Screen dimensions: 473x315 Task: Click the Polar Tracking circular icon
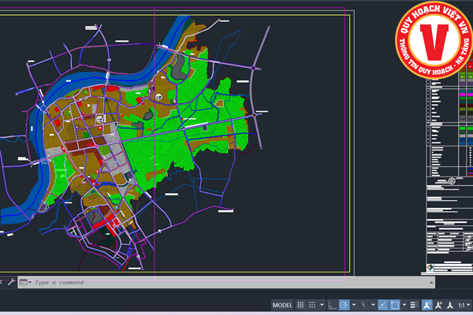pyautogui.click(x=343, y=305)
